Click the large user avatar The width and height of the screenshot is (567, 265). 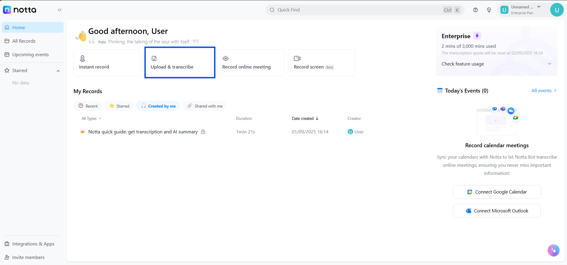point(557,10)
